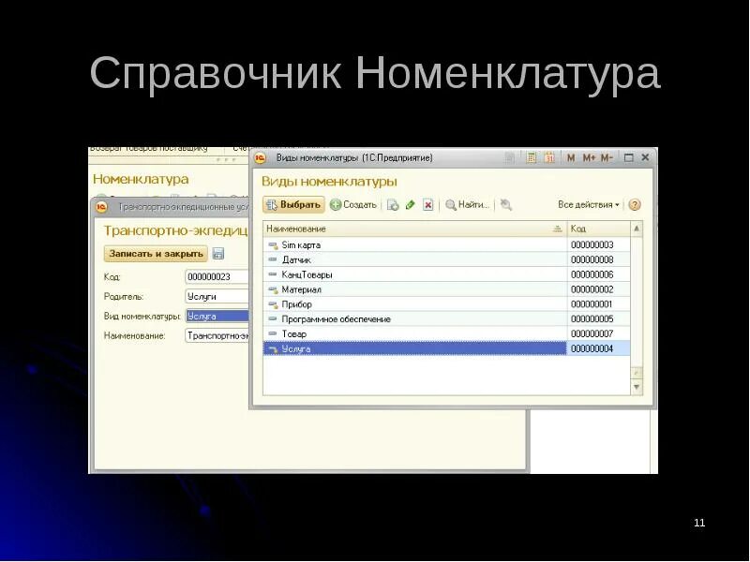Open the Все действия dropdown
The height and width of the screenshot is (562, 750).
point(589,204)
